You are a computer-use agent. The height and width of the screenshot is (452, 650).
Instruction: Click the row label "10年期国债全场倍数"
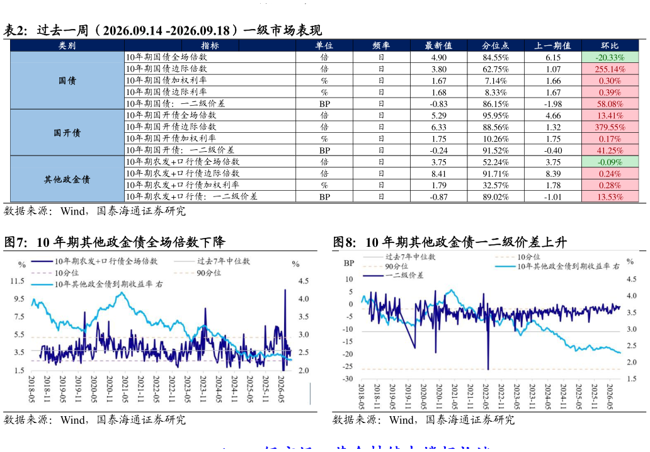[x=167, y=57]
